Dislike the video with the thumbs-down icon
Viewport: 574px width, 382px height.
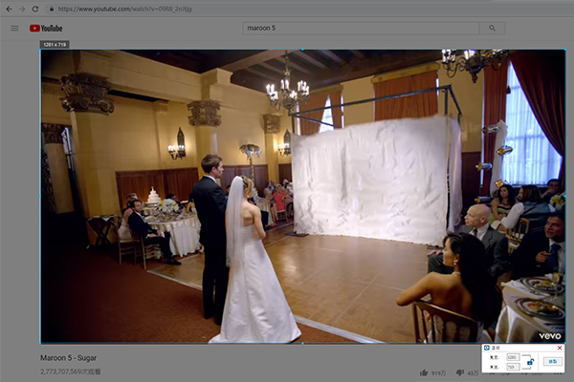[x=460, y=372]
